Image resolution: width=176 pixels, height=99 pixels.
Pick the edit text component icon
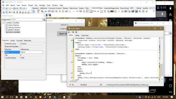coord(49,11)
